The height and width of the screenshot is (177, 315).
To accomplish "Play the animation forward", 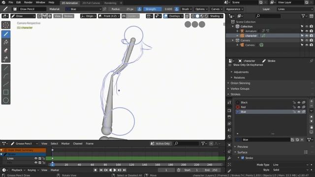I will [115, 170].
